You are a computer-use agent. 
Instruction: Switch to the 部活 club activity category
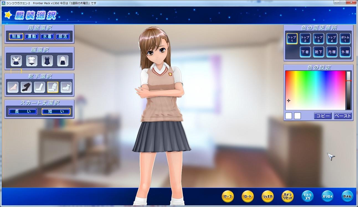click(63, 36)
